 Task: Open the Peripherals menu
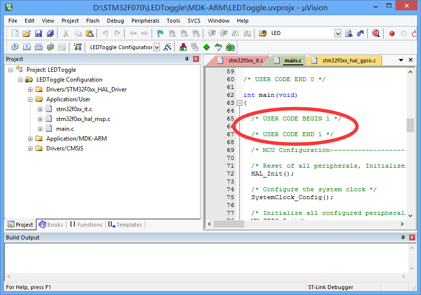[145, 21]
